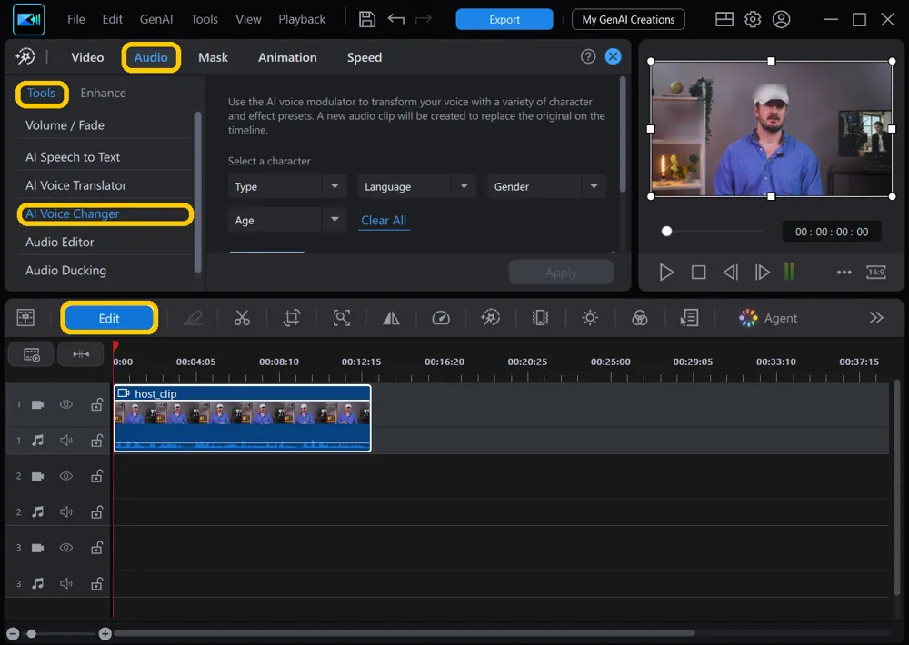Image resolution: width=909 pixels, height=645 pixels.
Task: Step to next frame
Action: point(762,272)
